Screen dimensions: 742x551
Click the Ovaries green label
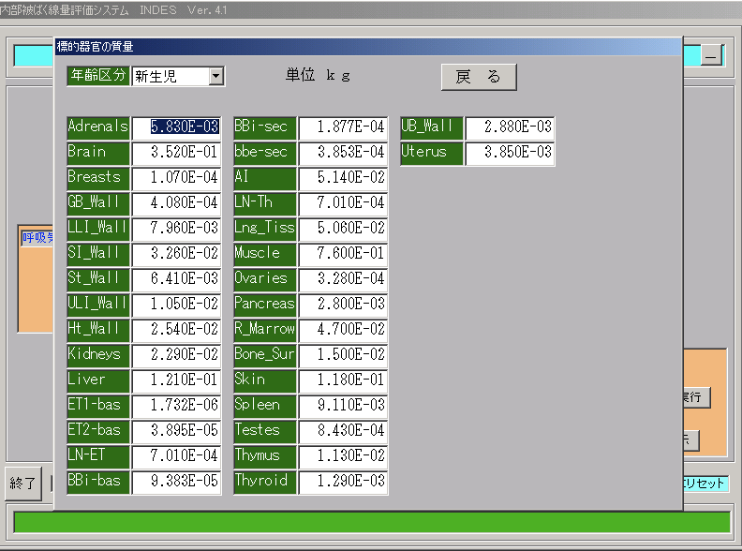pyautogui.click(x=264, y=278)
